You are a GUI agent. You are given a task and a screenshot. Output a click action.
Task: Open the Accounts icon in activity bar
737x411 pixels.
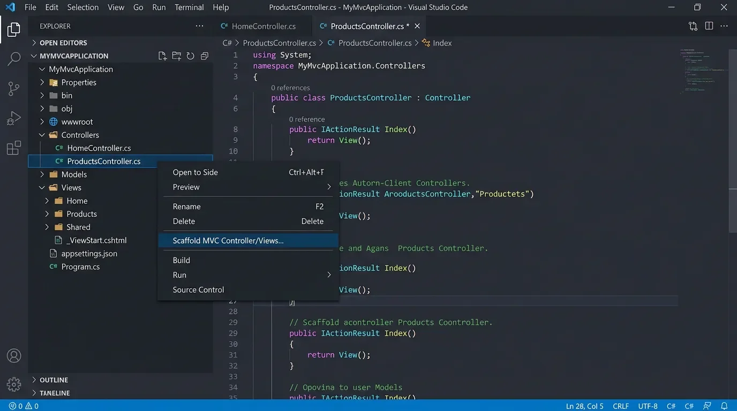[14, 355]
